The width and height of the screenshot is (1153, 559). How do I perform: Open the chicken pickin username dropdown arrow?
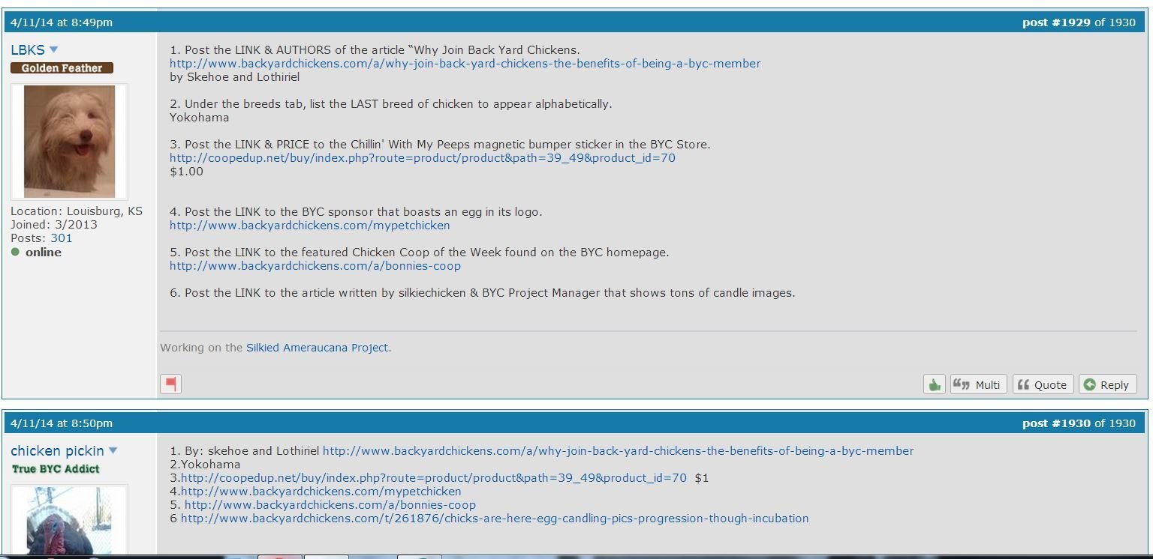point(113,450)
